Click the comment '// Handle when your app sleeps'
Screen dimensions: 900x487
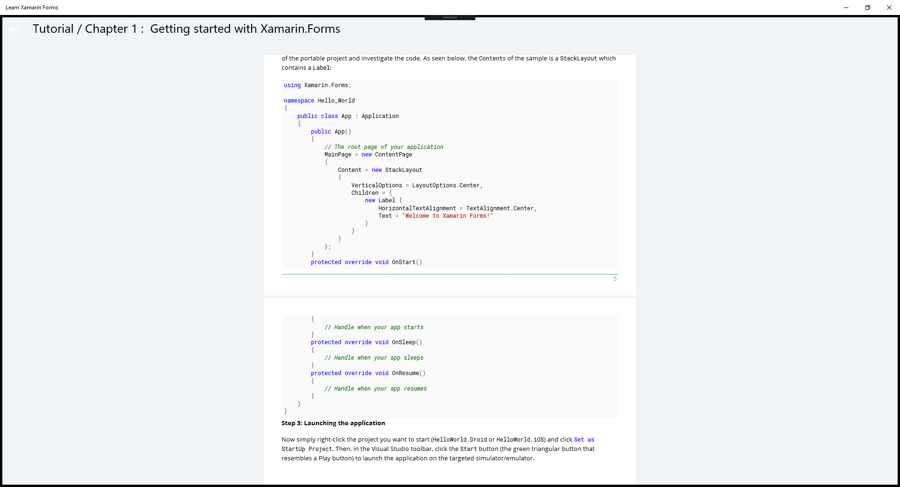click(x=374, y=358)
